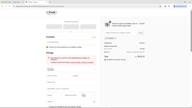This screenshot has width=192, height=108.
Task: Focus the DIRECCIÓN field
Action: 71,82
